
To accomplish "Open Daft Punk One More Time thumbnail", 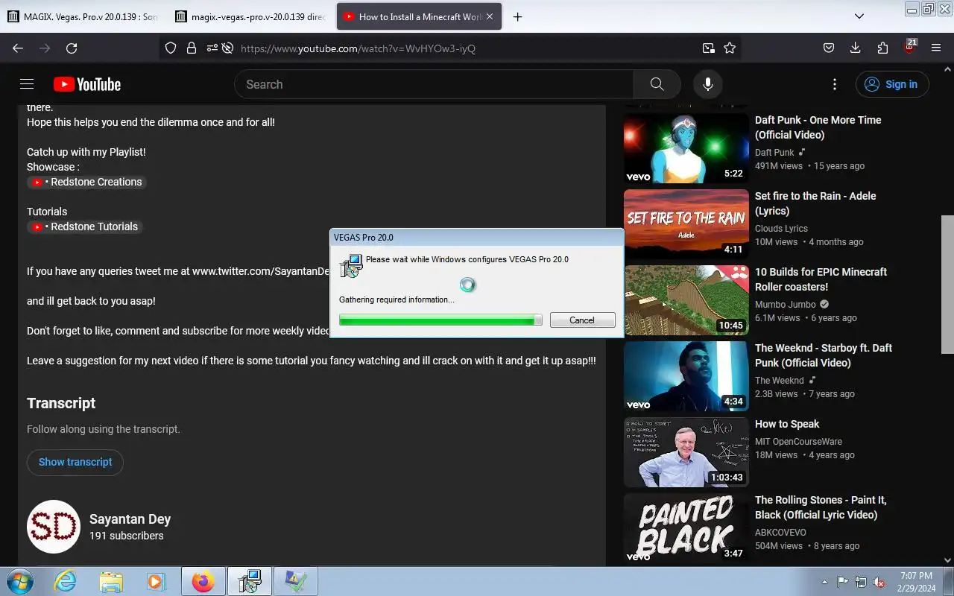I will 686,148.
